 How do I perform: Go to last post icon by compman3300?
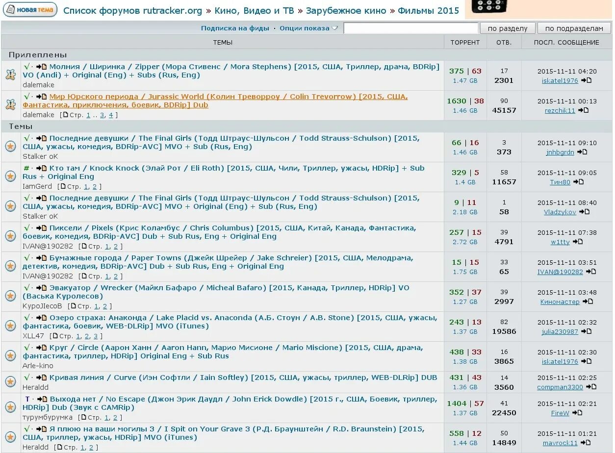[591, 387]
